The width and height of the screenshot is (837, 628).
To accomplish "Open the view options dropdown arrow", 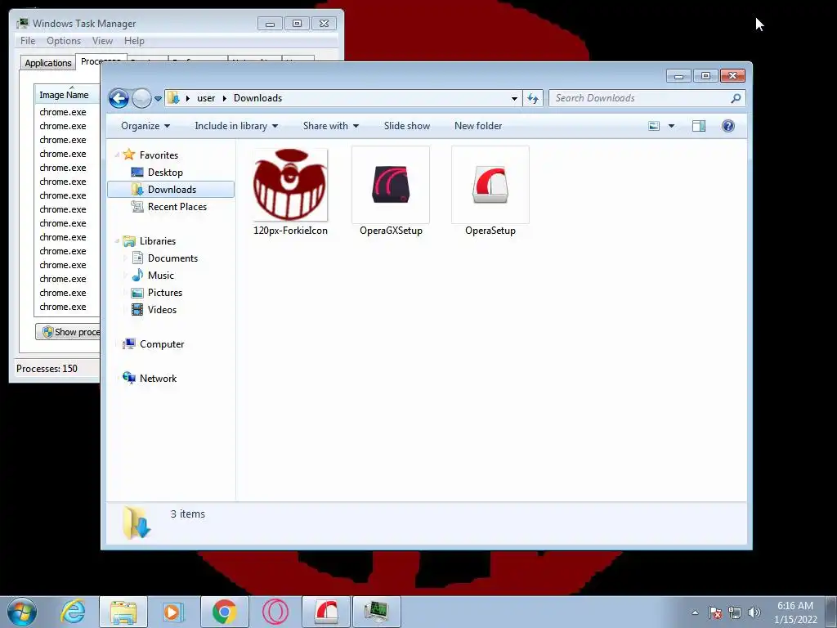I will (672, 126).
